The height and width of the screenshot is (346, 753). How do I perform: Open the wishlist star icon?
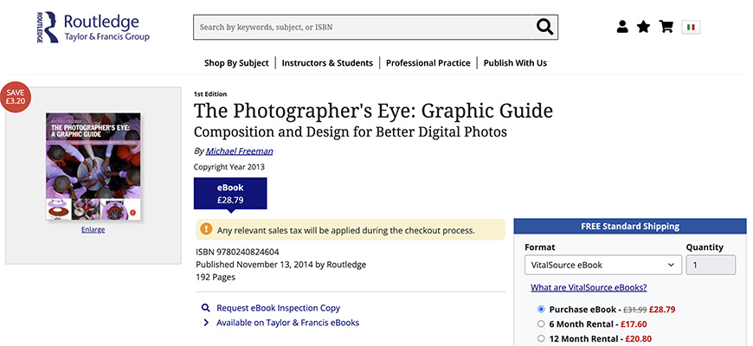[x=643, y=27]
